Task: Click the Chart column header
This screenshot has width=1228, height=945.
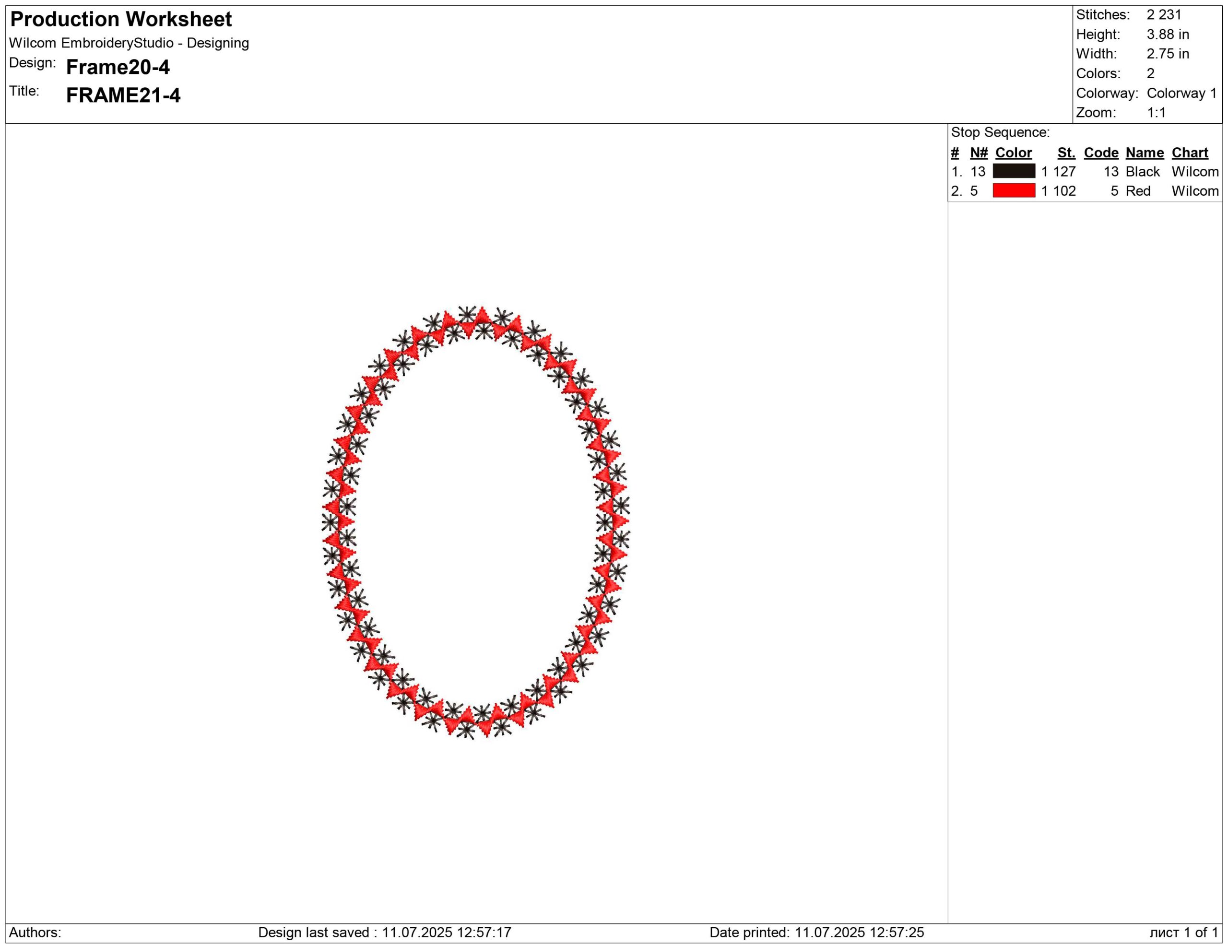Action: click(1190, 153)
